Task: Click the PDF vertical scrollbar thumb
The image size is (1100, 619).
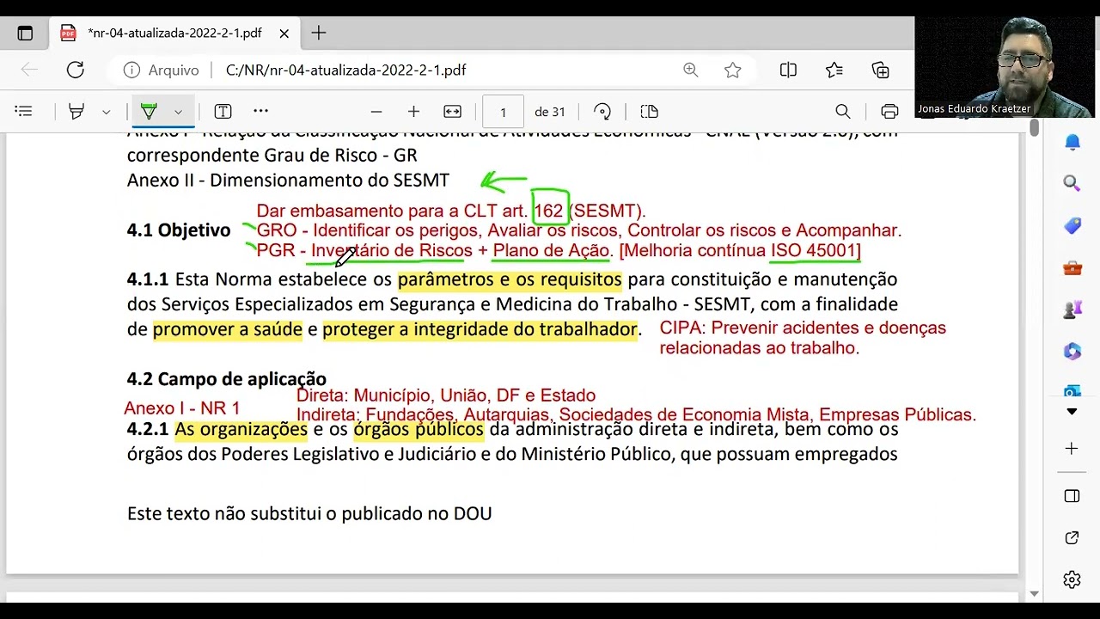Action: click(1034, 128)
